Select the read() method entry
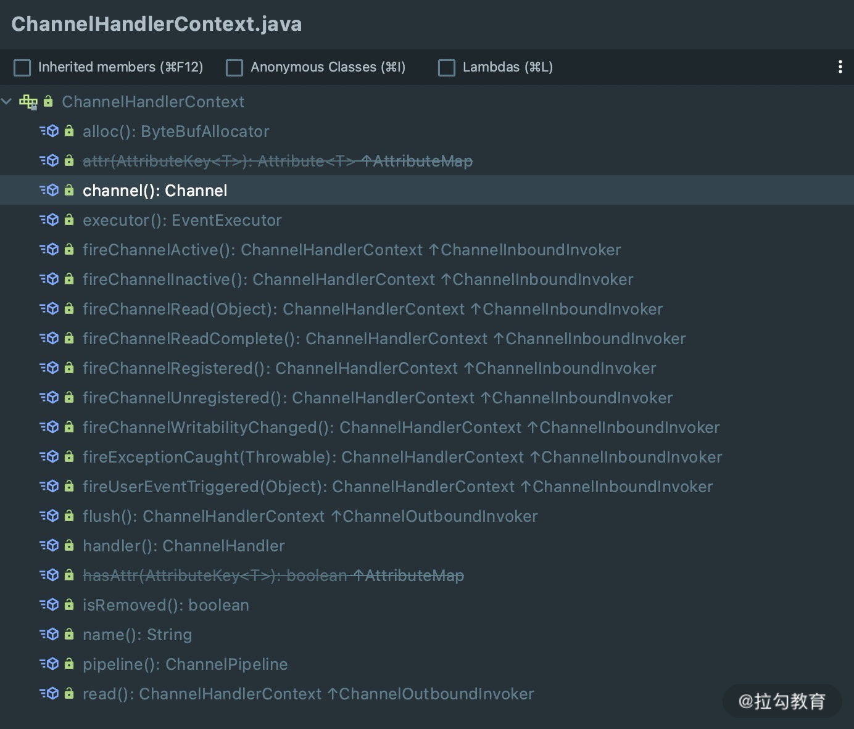The width and height of the screenshot is (854, 729). (x=308, y=694)
